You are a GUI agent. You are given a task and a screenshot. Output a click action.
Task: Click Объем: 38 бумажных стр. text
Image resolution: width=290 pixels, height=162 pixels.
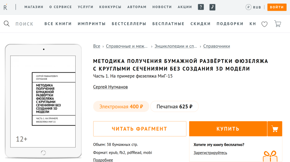[x=116, y=144]
